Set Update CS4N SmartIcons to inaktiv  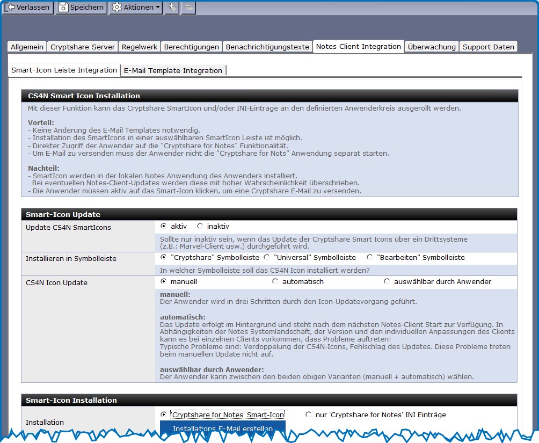[200, 227]
